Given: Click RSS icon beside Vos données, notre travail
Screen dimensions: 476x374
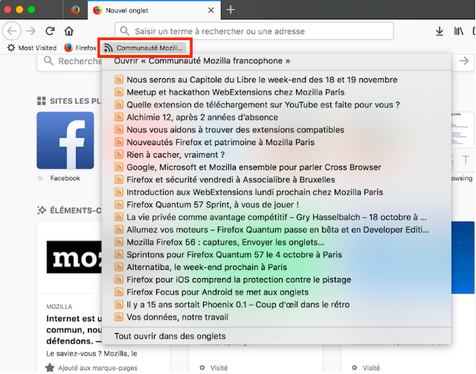Looking at the screenshot, I should 118,317.
